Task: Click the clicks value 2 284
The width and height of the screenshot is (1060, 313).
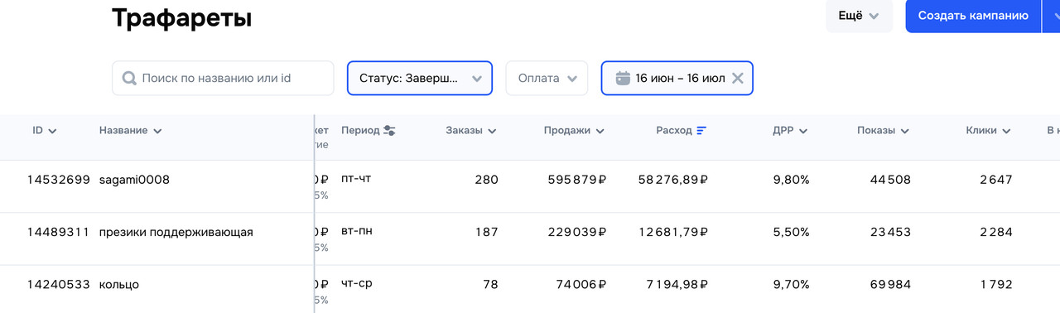Action: click(x=996, y=233)
